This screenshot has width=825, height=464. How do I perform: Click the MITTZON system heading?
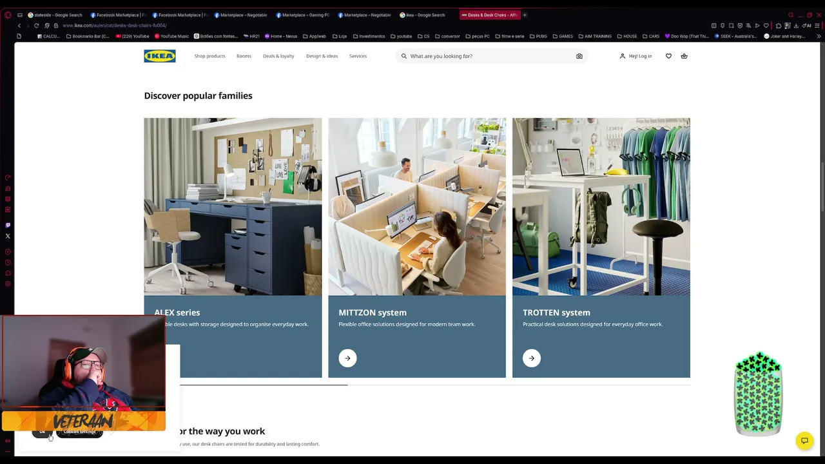pyautogui.click(x=373, y=313)
